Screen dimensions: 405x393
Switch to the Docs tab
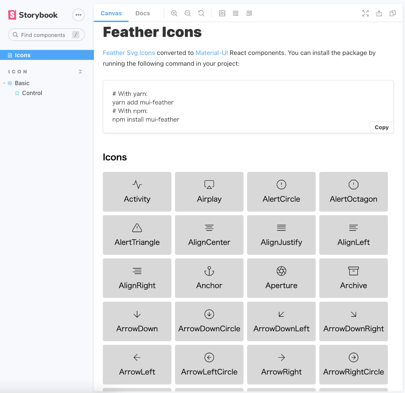[143, 13]
